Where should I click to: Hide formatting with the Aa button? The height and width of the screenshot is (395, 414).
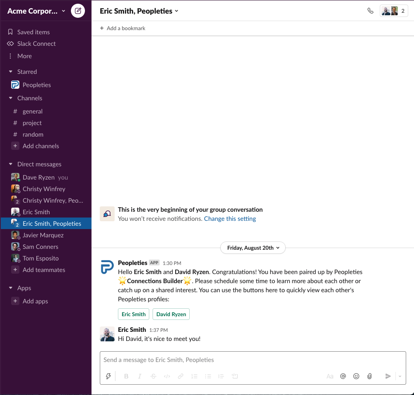coord(330,376)
